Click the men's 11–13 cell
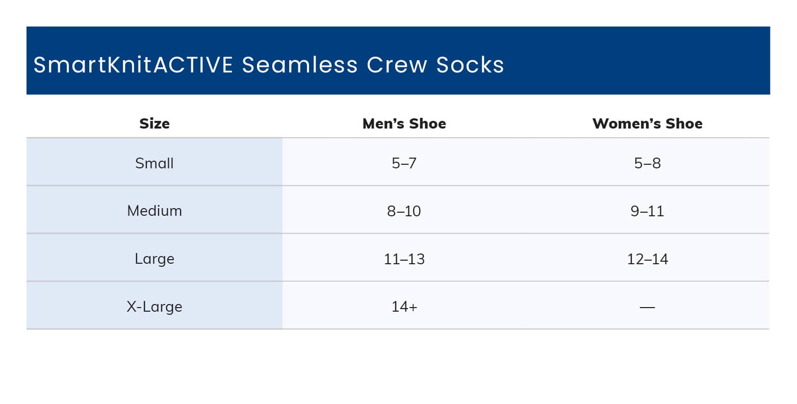Viewport: 797px width, 404px height. (x=404, y=259)
